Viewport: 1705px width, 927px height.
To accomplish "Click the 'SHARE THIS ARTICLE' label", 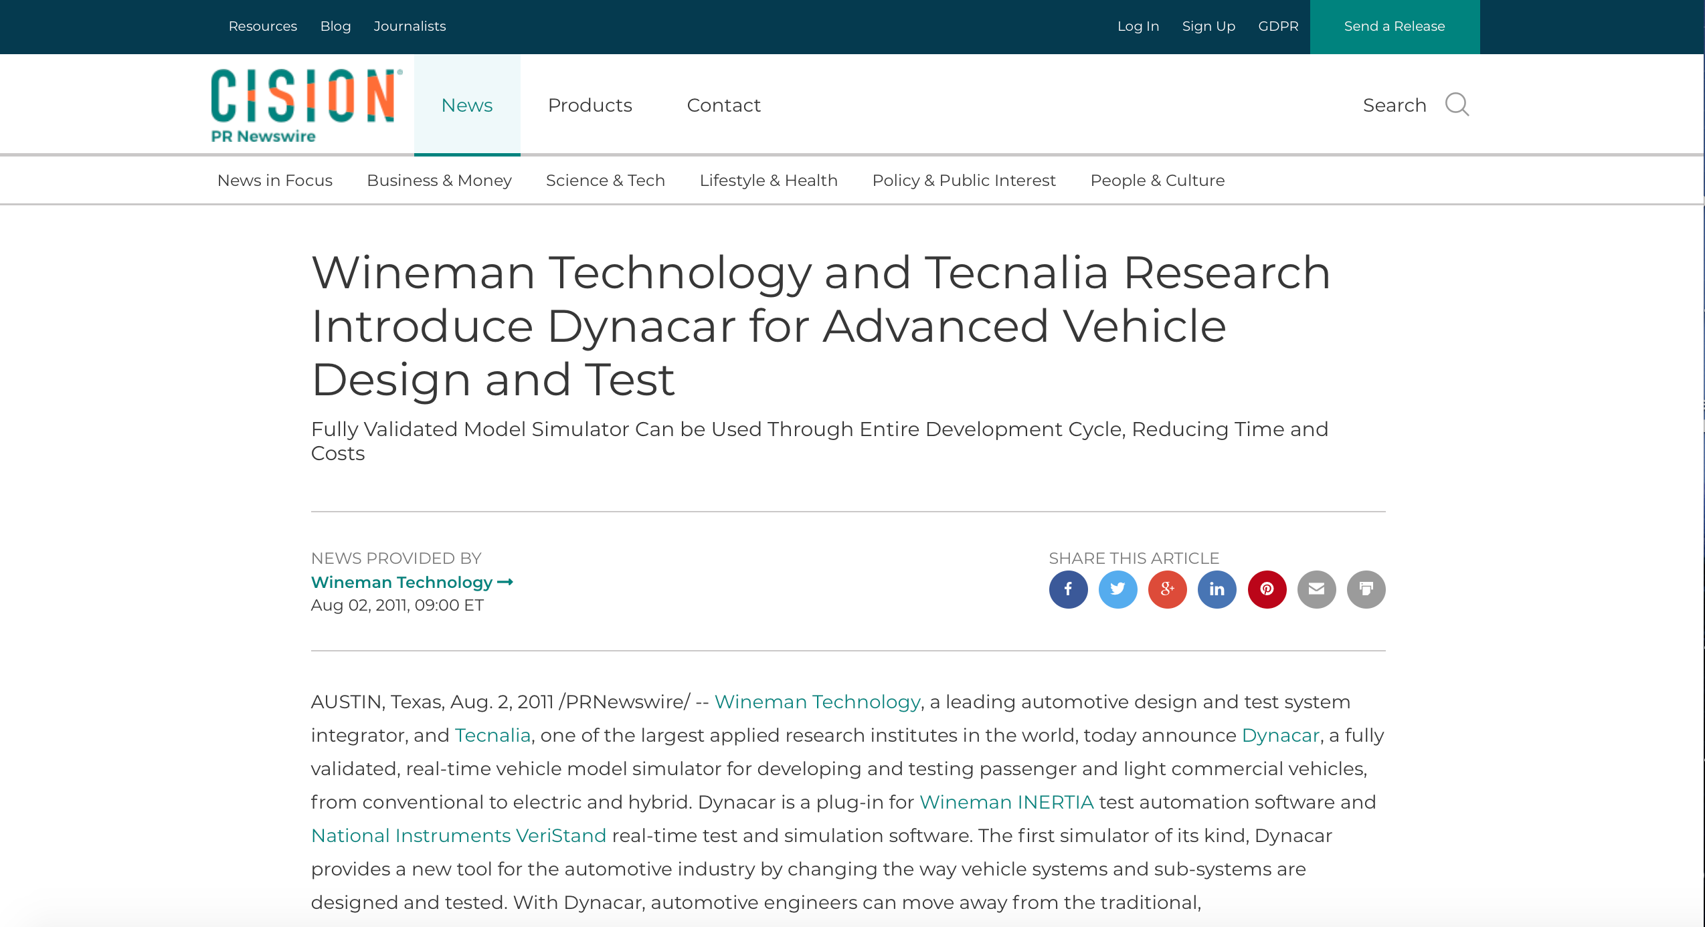I will [x=1134, y=558].
